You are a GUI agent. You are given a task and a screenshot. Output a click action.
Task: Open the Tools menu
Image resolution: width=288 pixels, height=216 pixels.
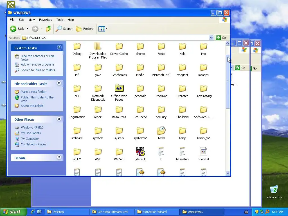[x=60, y=20]
